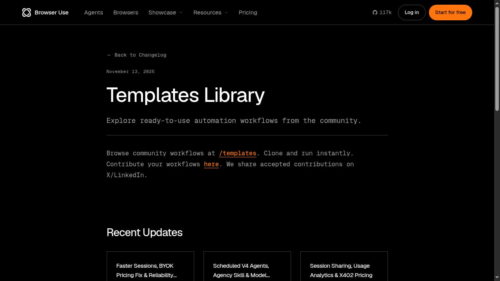Open the GitHub 117k stars link
The image size is (500, 281).
[x=382, y=12]
